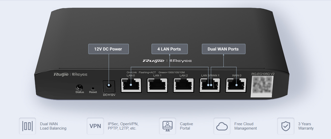Click the 4 LAN Ports callout label
Viewport: 331px width, 139px height.
[169, 49]
